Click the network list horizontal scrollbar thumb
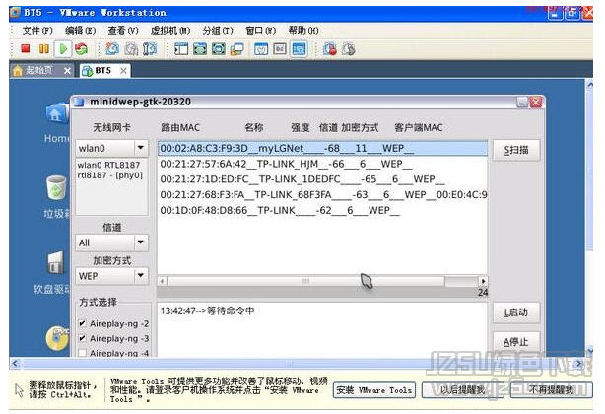The width and height of the screenshot is (605, 414). click(x=305, y=281)
